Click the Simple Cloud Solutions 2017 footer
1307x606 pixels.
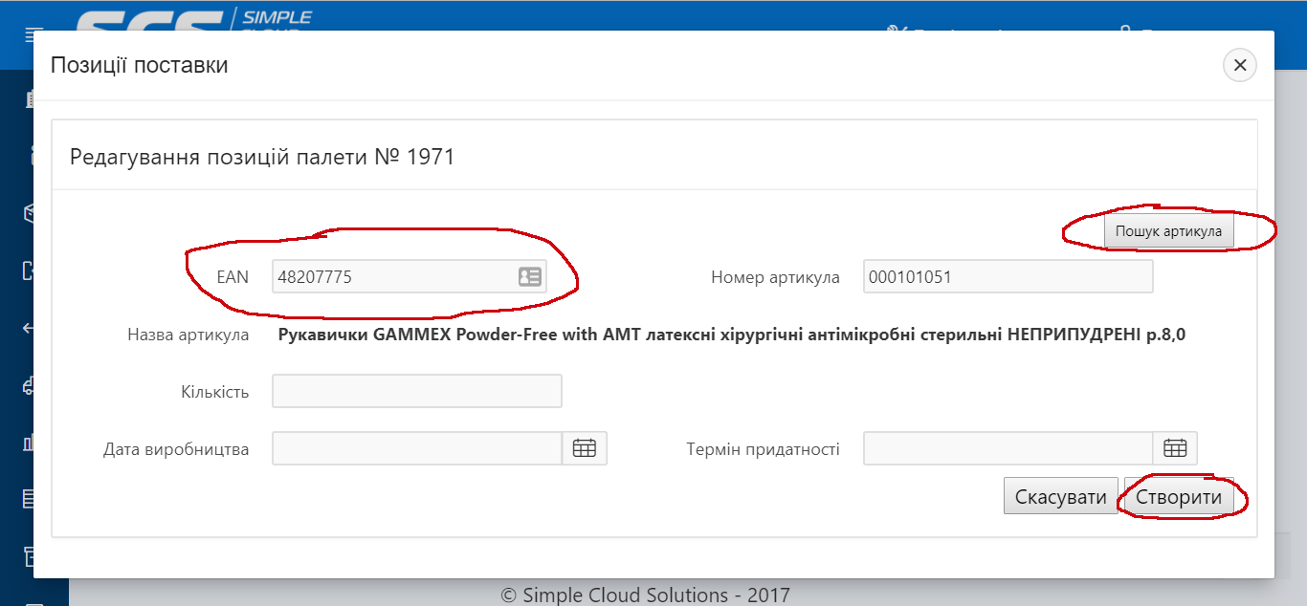tap(646, 595)
